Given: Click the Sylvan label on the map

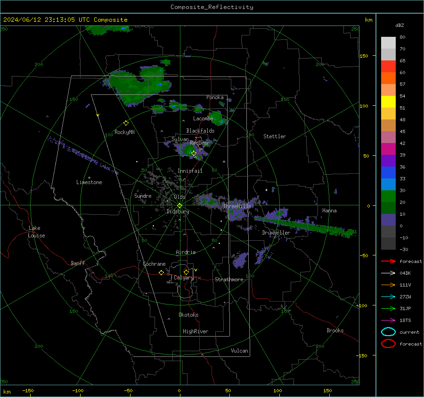Looking at the screenshot, I should [180, 139].
